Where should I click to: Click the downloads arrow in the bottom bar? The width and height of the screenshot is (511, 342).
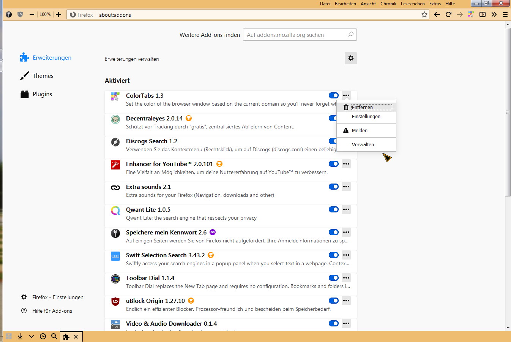(20, 336)
